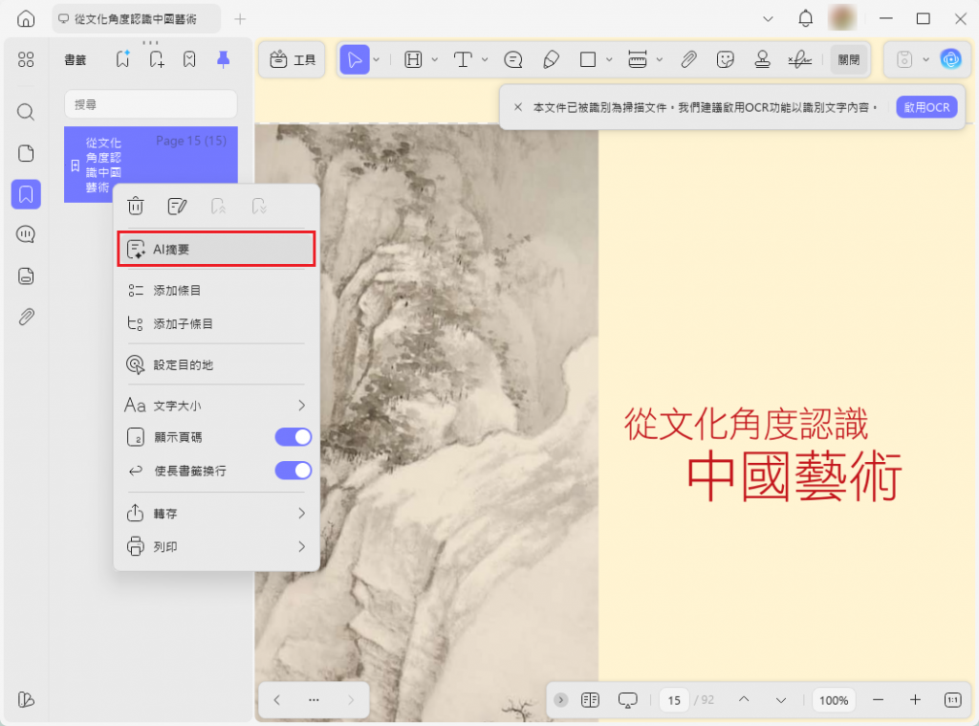Viewport: 979px width, 726px height.
Task: Disable the 使長書籤換行 toggle
Action: tap(293, 471)
